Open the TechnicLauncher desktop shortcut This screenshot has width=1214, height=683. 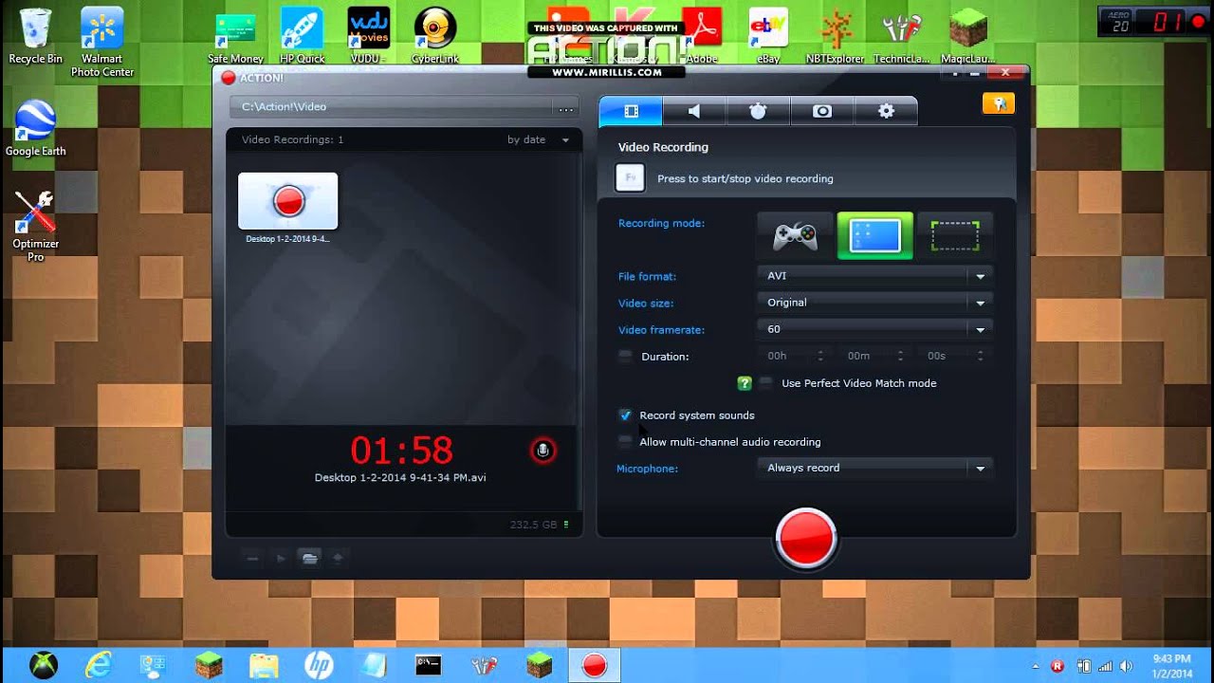901,36
